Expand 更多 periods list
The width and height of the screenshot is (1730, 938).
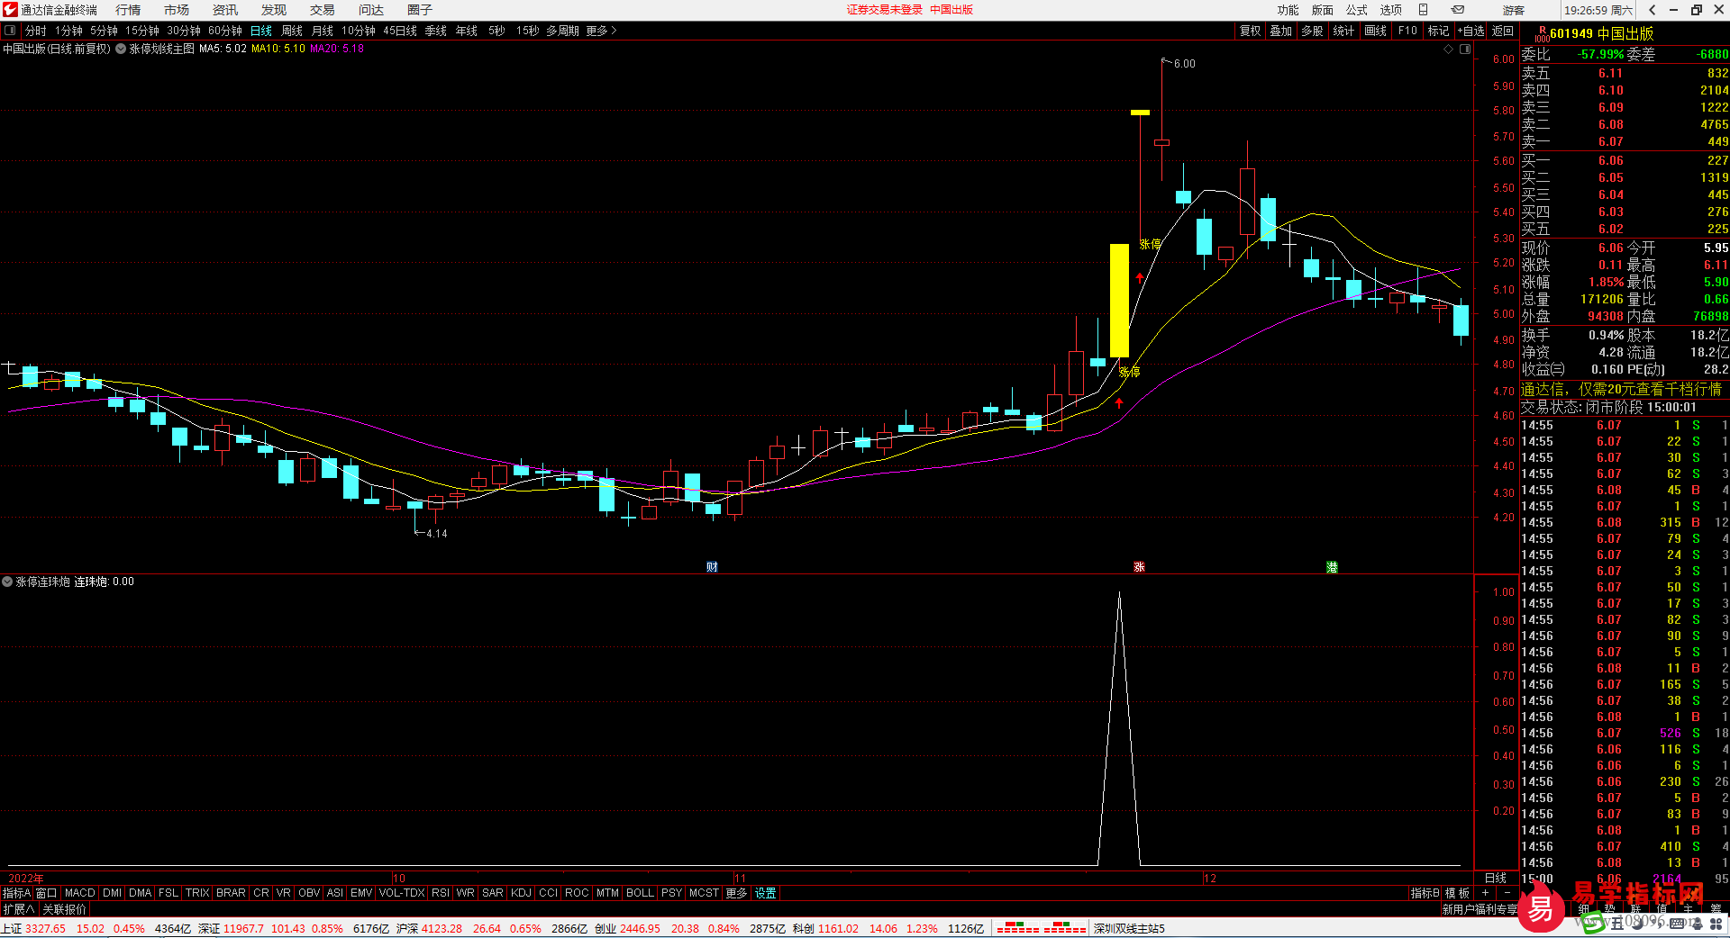pos(601,31)
